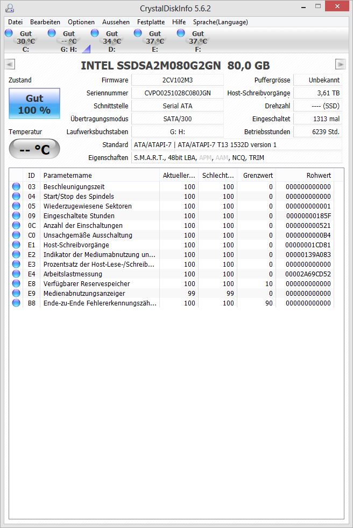Click the Eigenschaften field with S.M.A.R.T.

pos(237,157)
